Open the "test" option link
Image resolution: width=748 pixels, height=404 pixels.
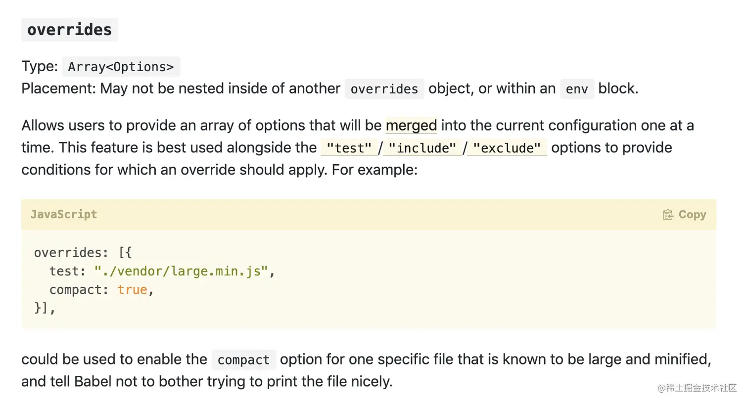click(349, 147)
